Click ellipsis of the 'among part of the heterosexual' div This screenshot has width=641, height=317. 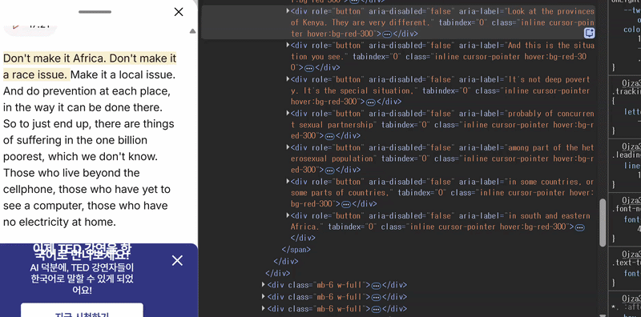coord(329,170)
